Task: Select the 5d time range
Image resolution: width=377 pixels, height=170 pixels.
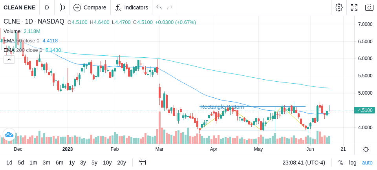Action: (21, 163)
